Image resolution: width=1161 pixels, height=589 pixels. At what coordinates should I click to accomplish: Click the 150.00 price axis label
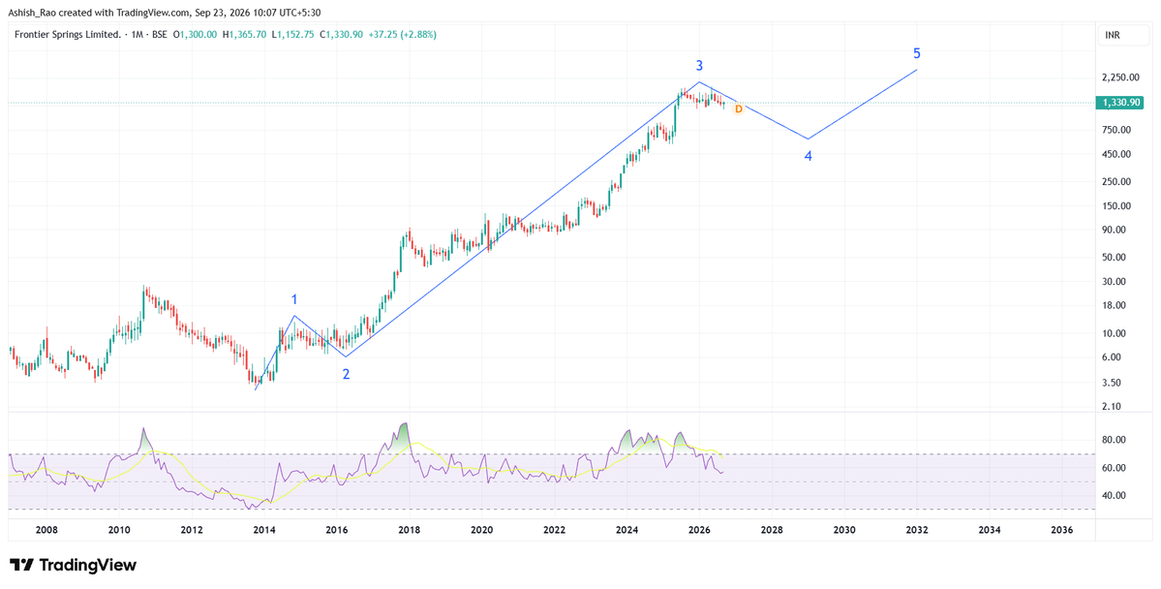coord(1117,206)
